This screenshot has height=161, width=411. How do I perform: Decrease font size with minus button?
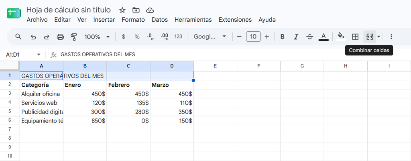pos(239,37)
